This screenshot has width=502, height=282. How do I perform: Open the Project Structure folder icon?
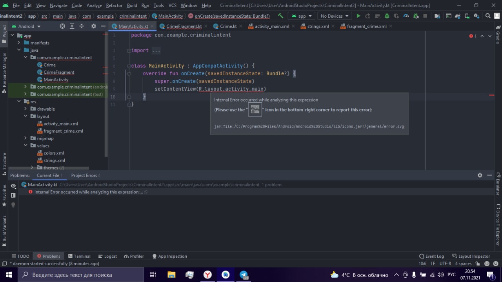tap(437, 16)
